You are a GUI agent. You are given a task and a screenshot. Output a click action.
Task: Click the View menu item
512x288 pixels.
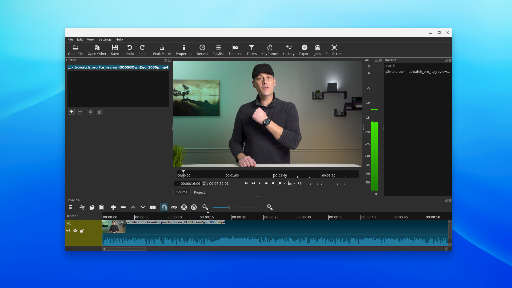pyautogui.click(x=90, y=39)
